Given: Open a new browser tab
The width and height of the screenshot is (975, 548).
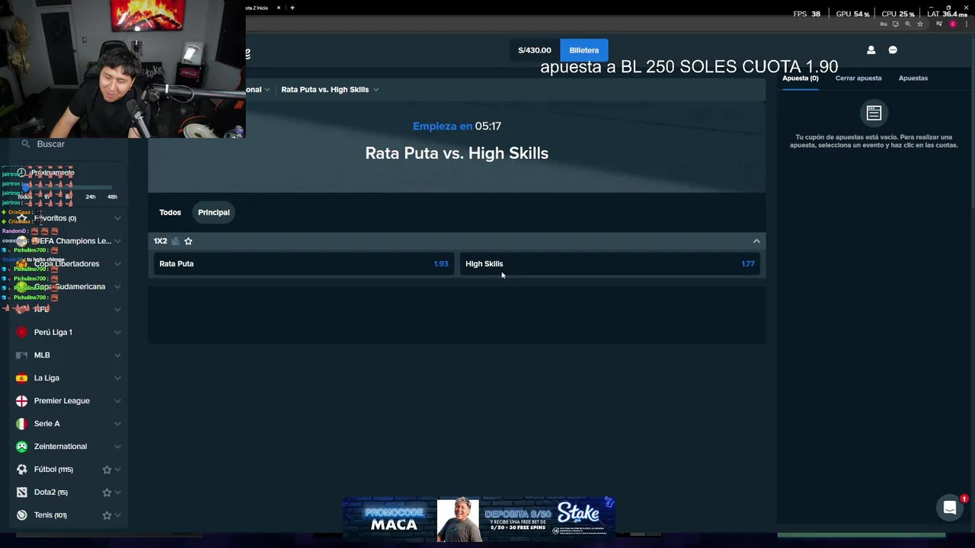Looking at the screenshot, I should tap(292, 8).
